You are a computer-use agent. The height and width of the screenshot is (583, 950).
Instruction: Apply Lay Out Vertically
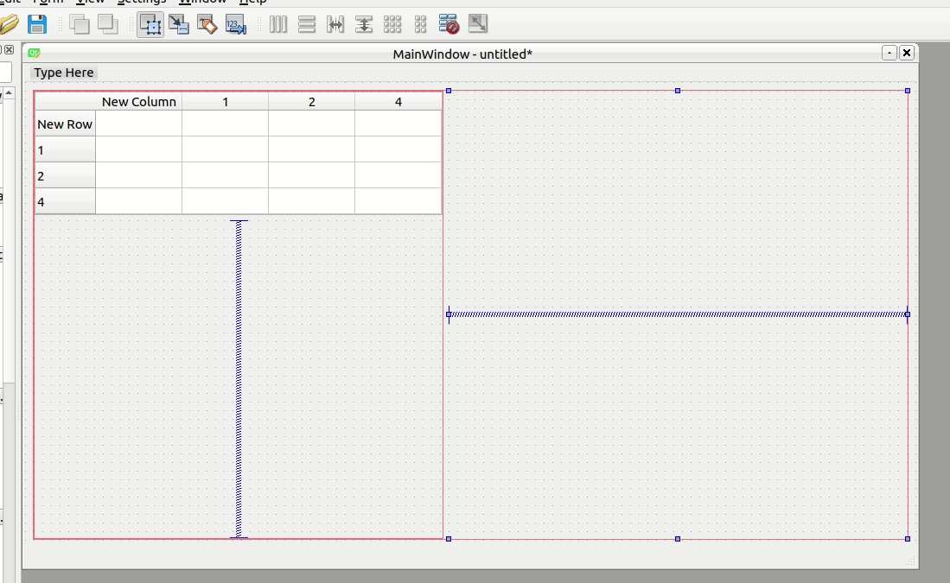pyautogui.click(x=306, y=25)
